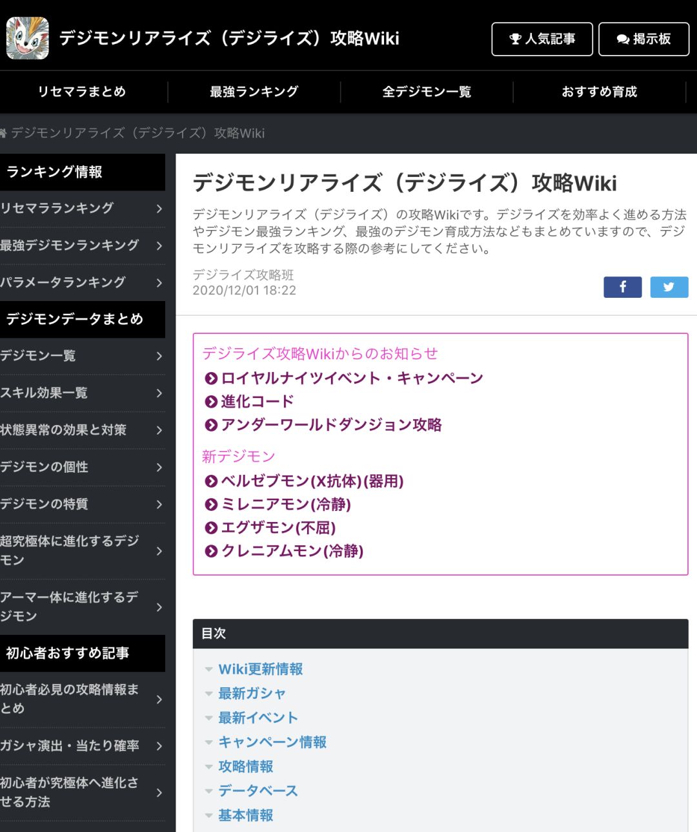Image resolution: width=697 pixels, height=832 pixels.
Task: Jump to 最新イベント in table of contents
Action: pyautogui.click(x=258, y=718)
